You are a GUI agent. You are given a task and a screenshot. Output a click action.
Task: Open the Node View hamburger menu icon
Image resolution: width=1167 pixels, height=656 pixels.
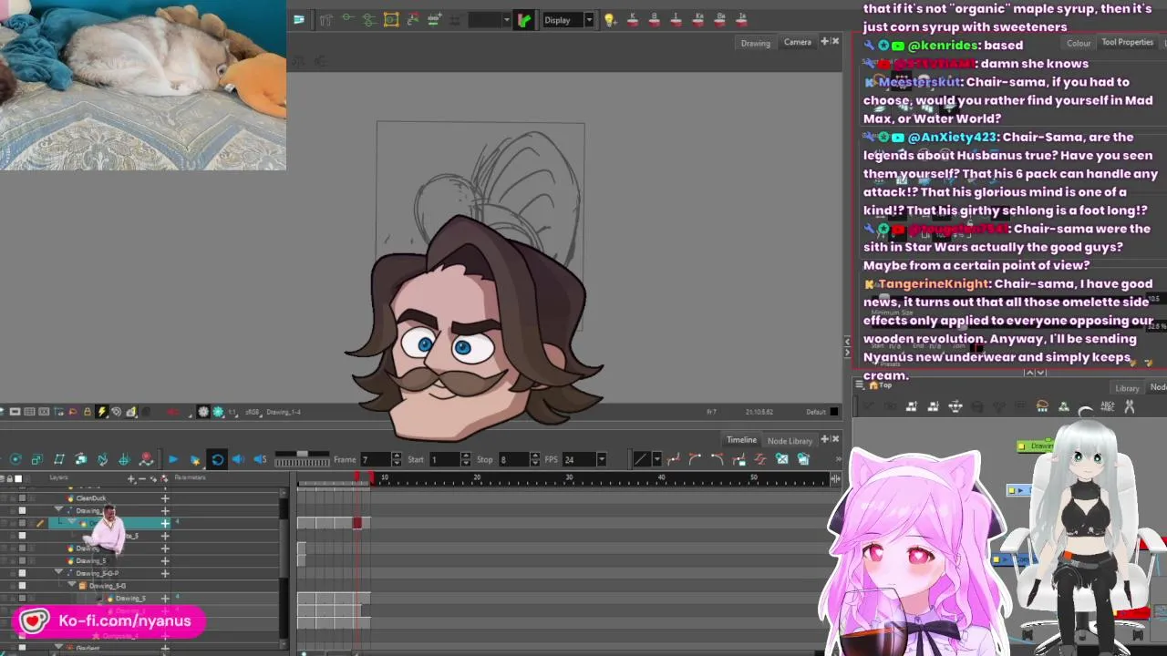(x=860, y=384)
